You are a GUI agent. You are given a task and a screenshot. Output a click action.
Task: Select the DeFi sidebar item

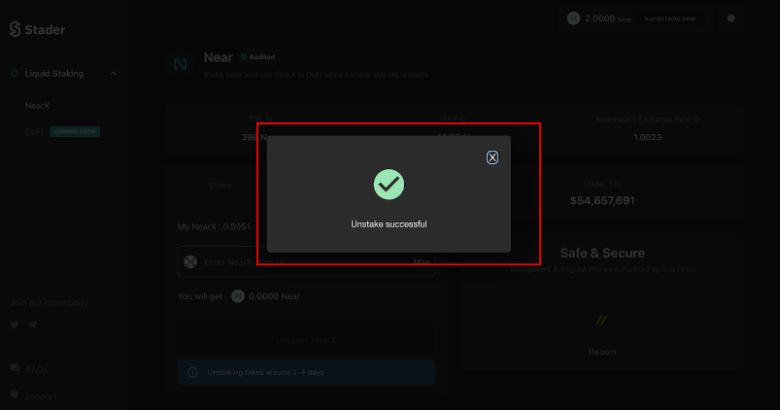point(34,132)
